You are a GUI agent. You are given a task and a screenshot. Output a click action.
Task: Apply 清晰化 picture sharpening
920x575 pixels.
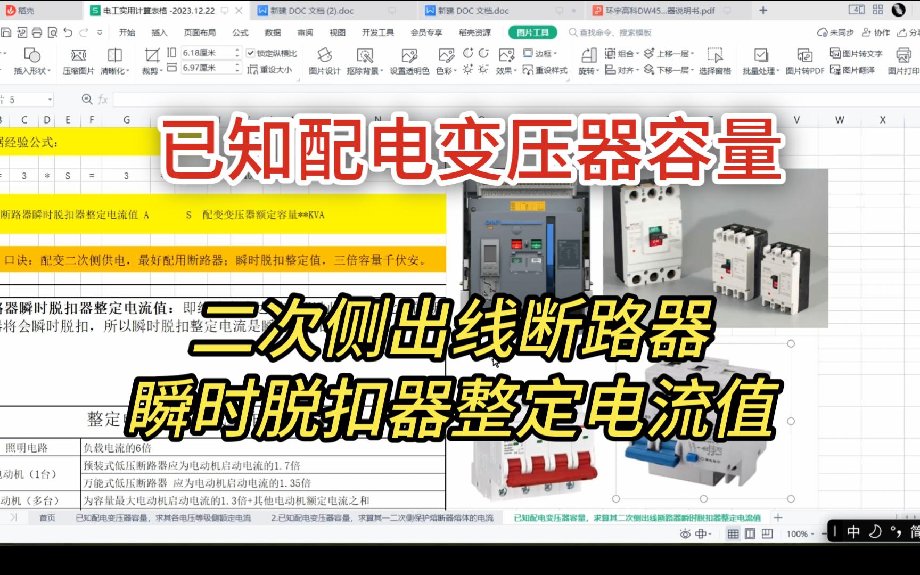tap(113, 60)
